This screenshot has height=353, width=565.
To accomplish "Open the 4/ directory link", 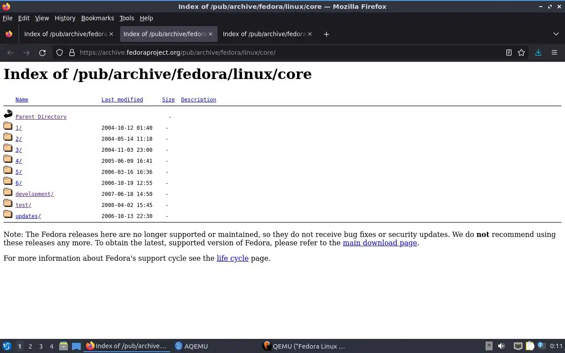I will (19, 161).
